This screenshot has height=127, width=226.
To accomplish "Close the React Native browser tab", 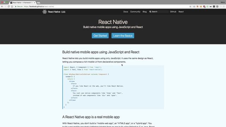I will pos(35,2).
